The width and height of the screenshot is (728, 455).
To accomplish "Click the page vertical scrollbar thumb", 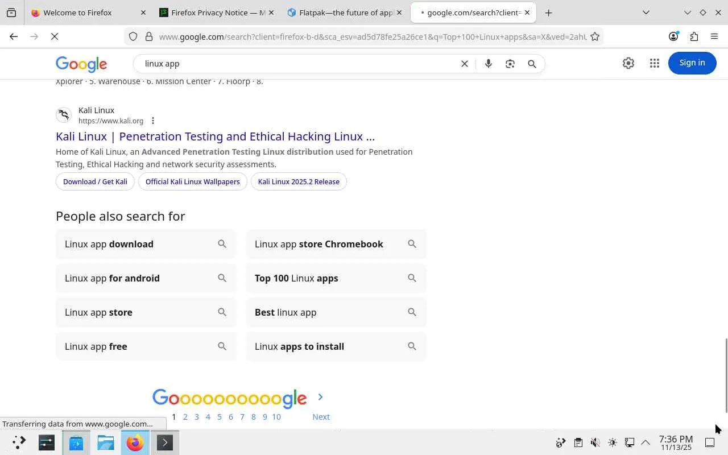I will tap(726, 375).
